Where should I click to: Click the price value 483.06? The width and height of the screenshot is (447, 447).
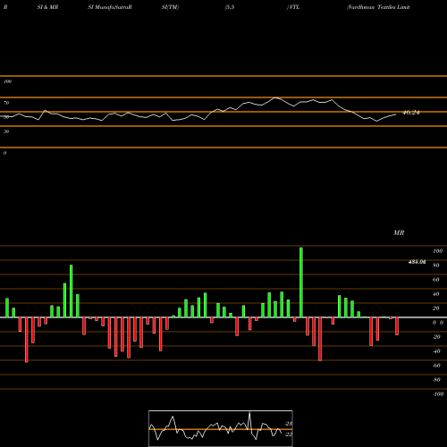coord(417,262)
